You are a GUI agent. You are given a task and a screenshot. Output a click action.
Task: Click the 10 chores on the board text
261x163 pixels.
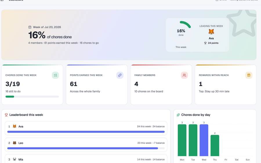click(149, 91)
